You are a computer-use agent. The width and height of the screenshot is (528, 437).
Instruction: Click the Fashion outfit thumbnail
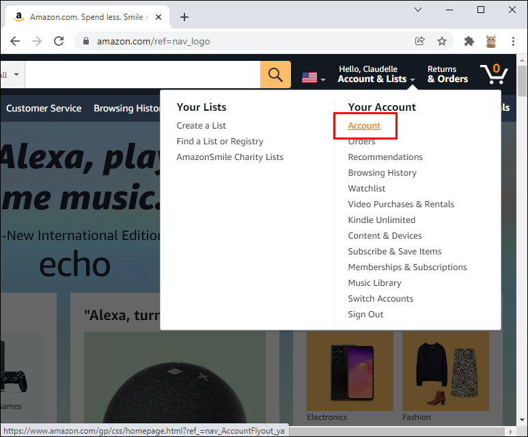tap(445, 371)
